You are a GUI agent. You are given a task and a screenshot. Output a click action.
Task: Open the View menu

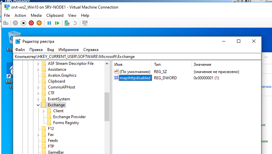(x=72, y=15)
